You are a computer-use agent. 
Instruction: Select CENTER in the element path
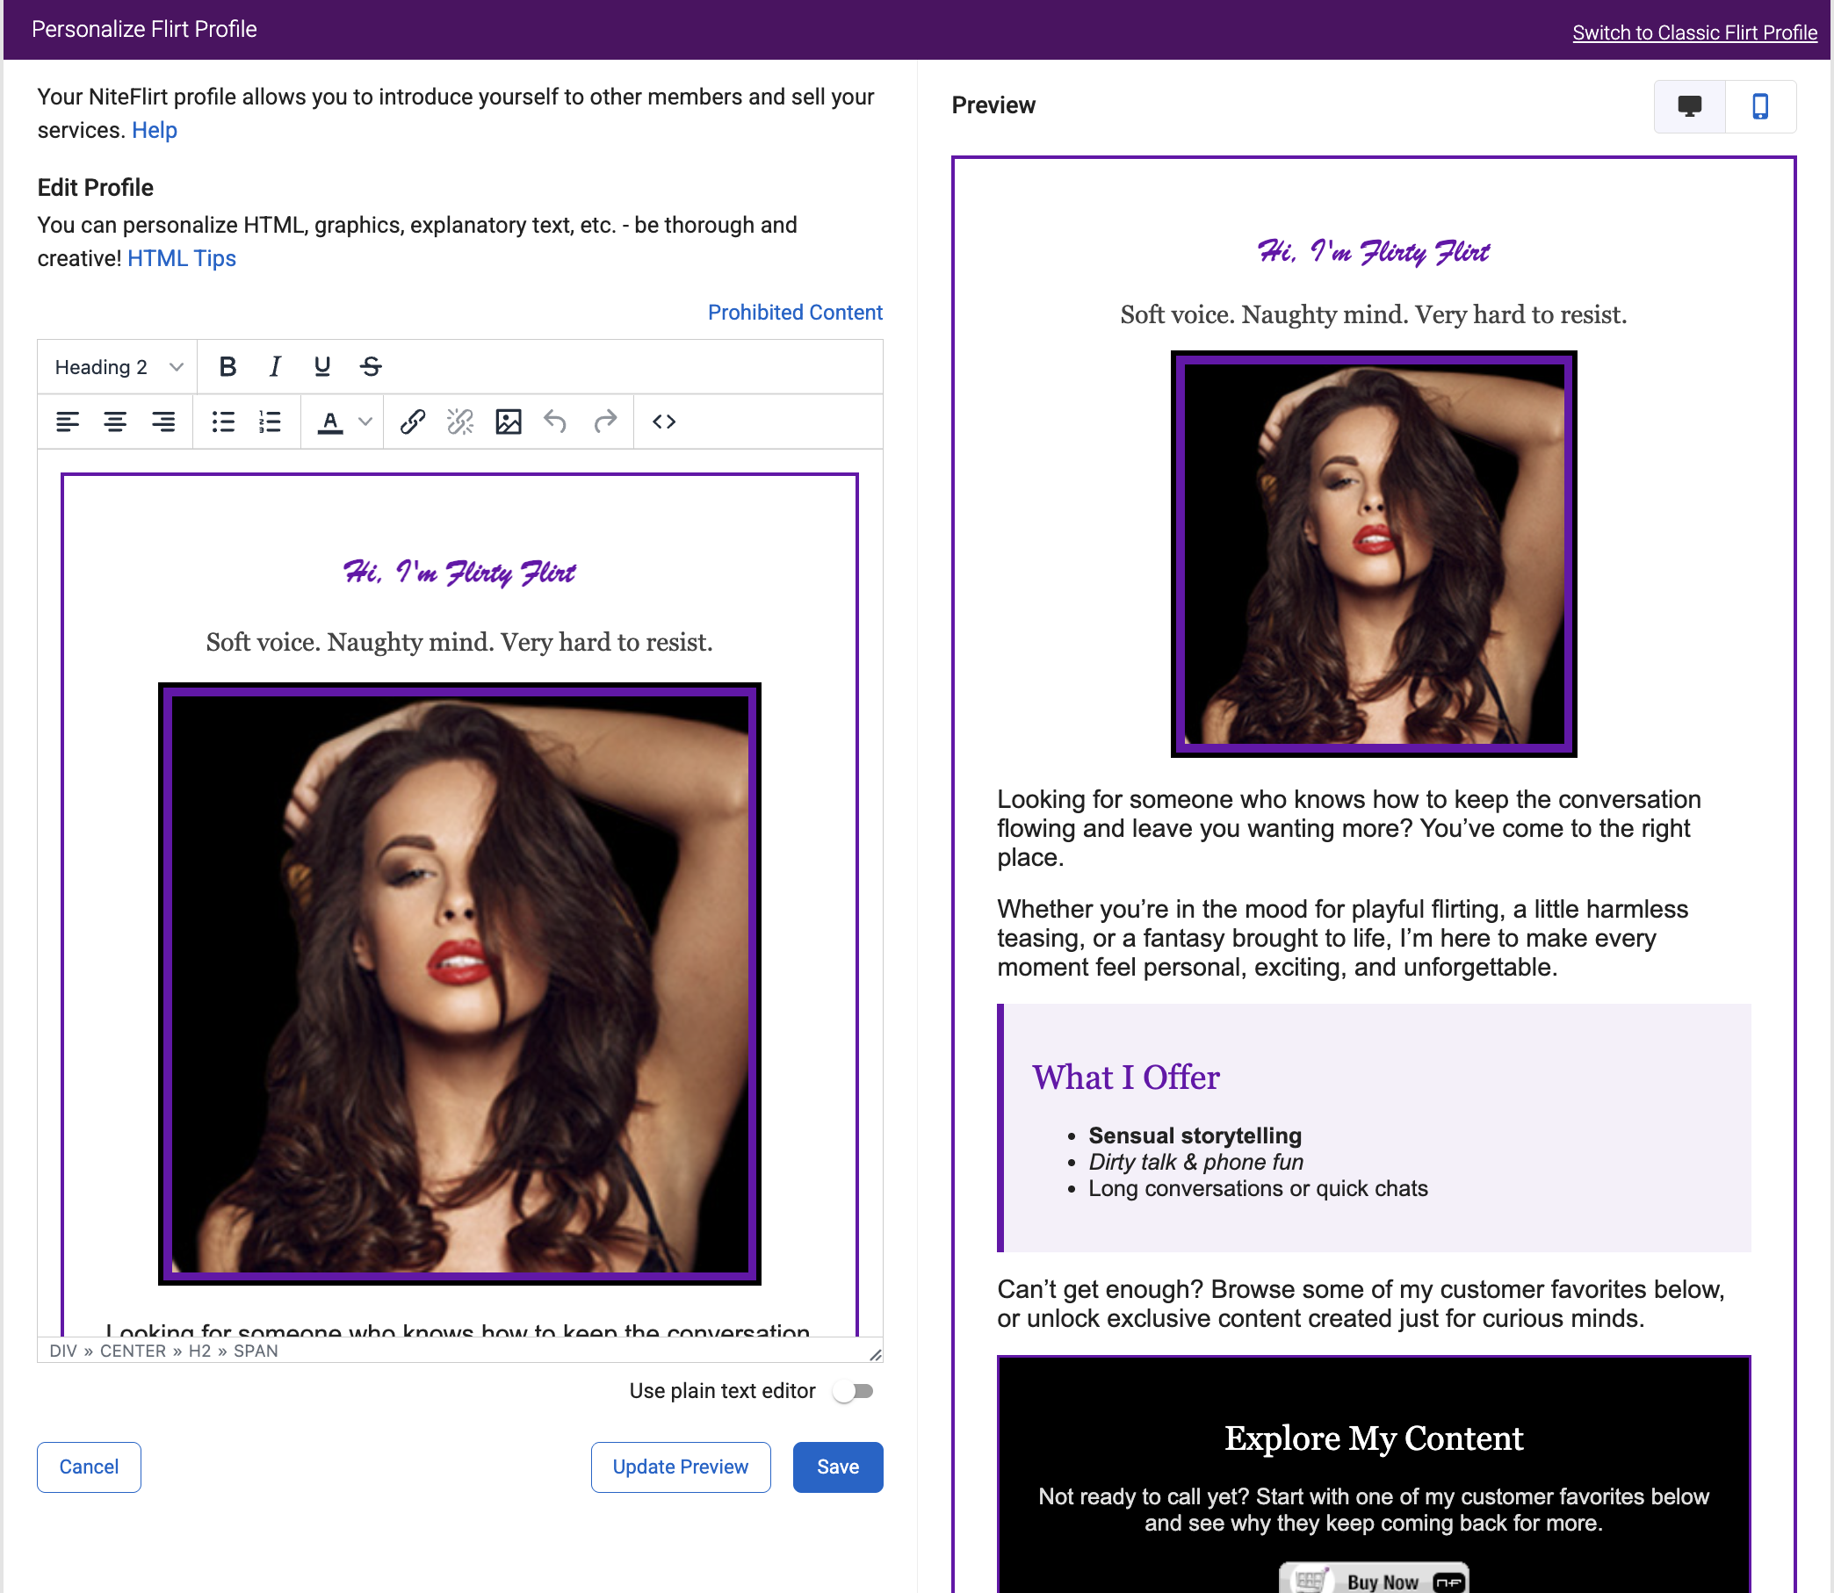pos(133,1352)
